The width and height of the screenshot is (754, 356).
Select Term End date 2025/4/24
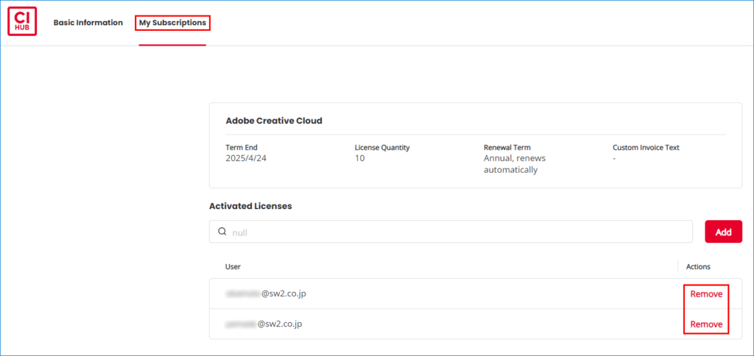coord(246,158)
